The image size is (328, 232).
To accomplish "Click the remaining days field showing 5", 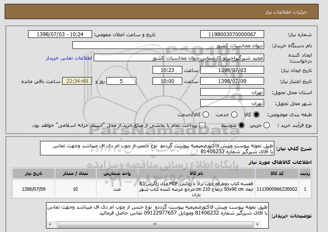I will point(121,81).
